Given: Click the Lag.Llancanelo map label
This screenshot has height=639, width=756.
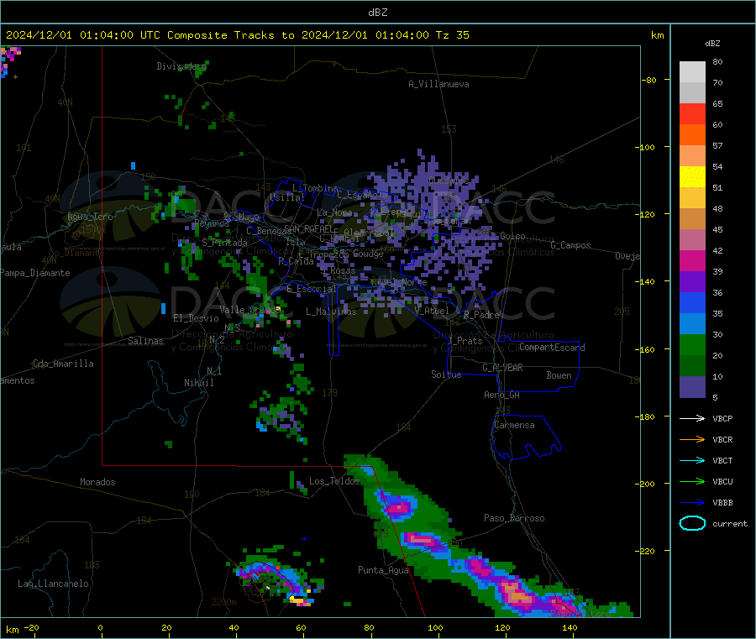Looking at the screenshot, I should click(53, 584).
